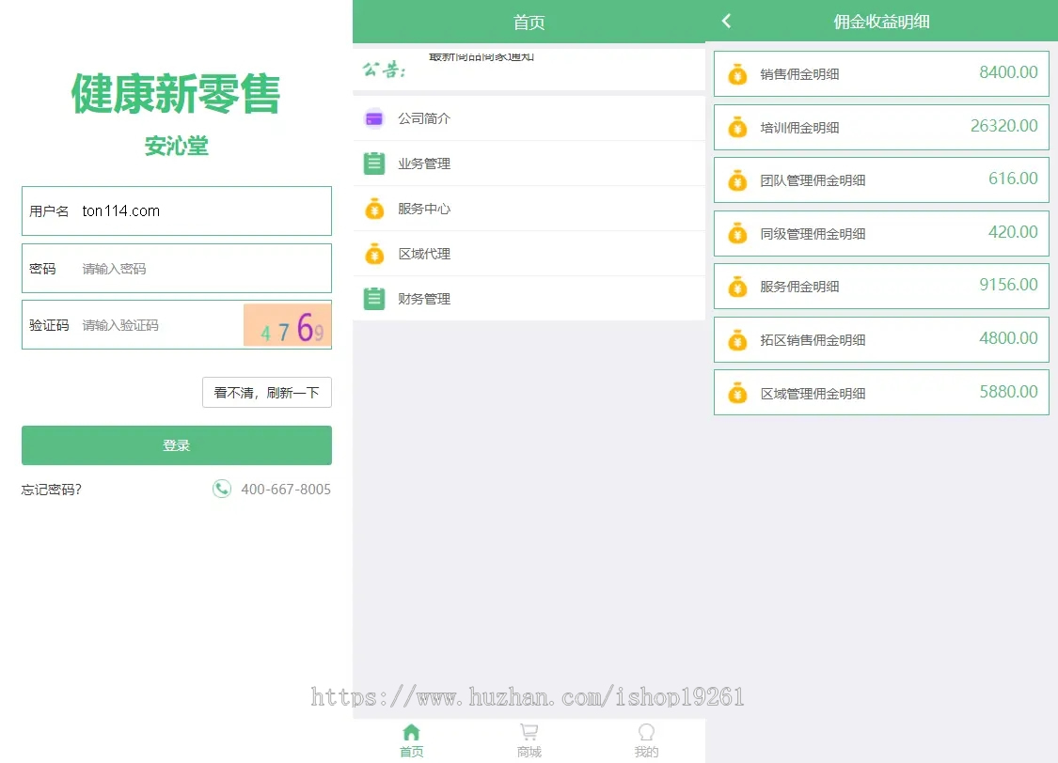Open the 业务管理 menu entry

coord(529,163)
